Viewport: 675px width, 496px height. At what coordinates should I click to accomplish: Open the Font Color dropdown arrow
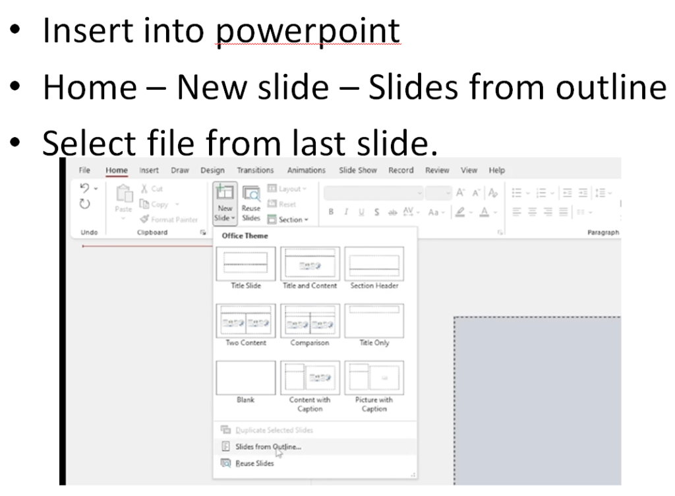coord(496,212)
